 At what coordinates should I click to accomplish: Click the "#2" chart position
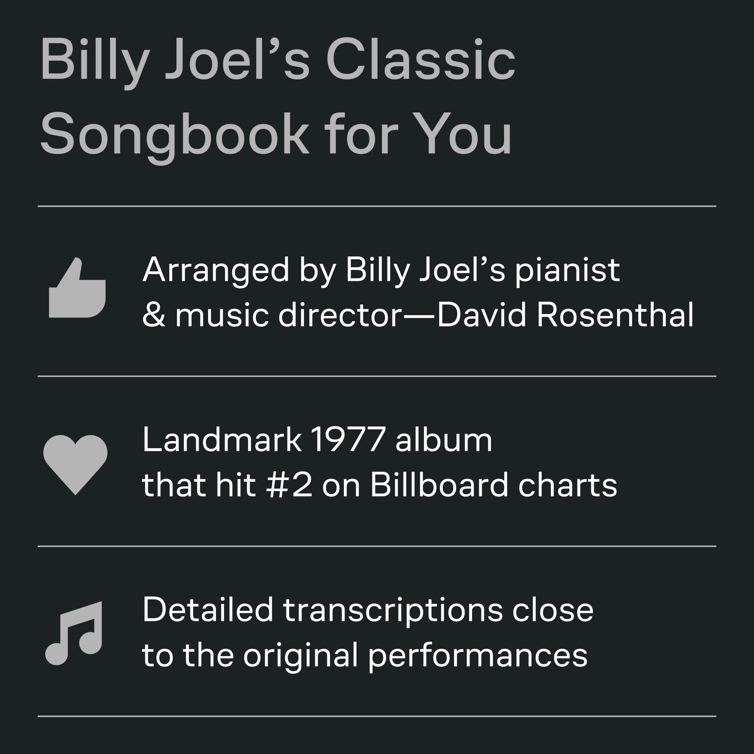click(289, 485)
